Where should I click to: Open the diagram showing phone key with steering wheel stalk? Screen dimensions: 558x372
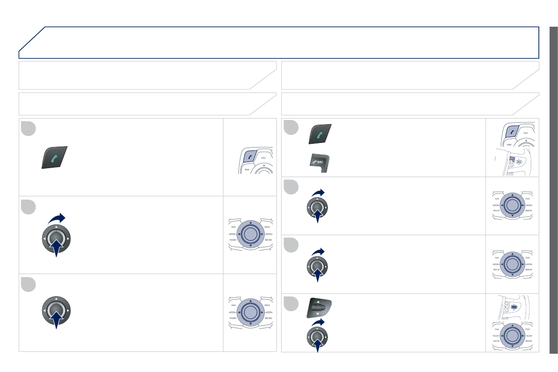pos(512,148)
